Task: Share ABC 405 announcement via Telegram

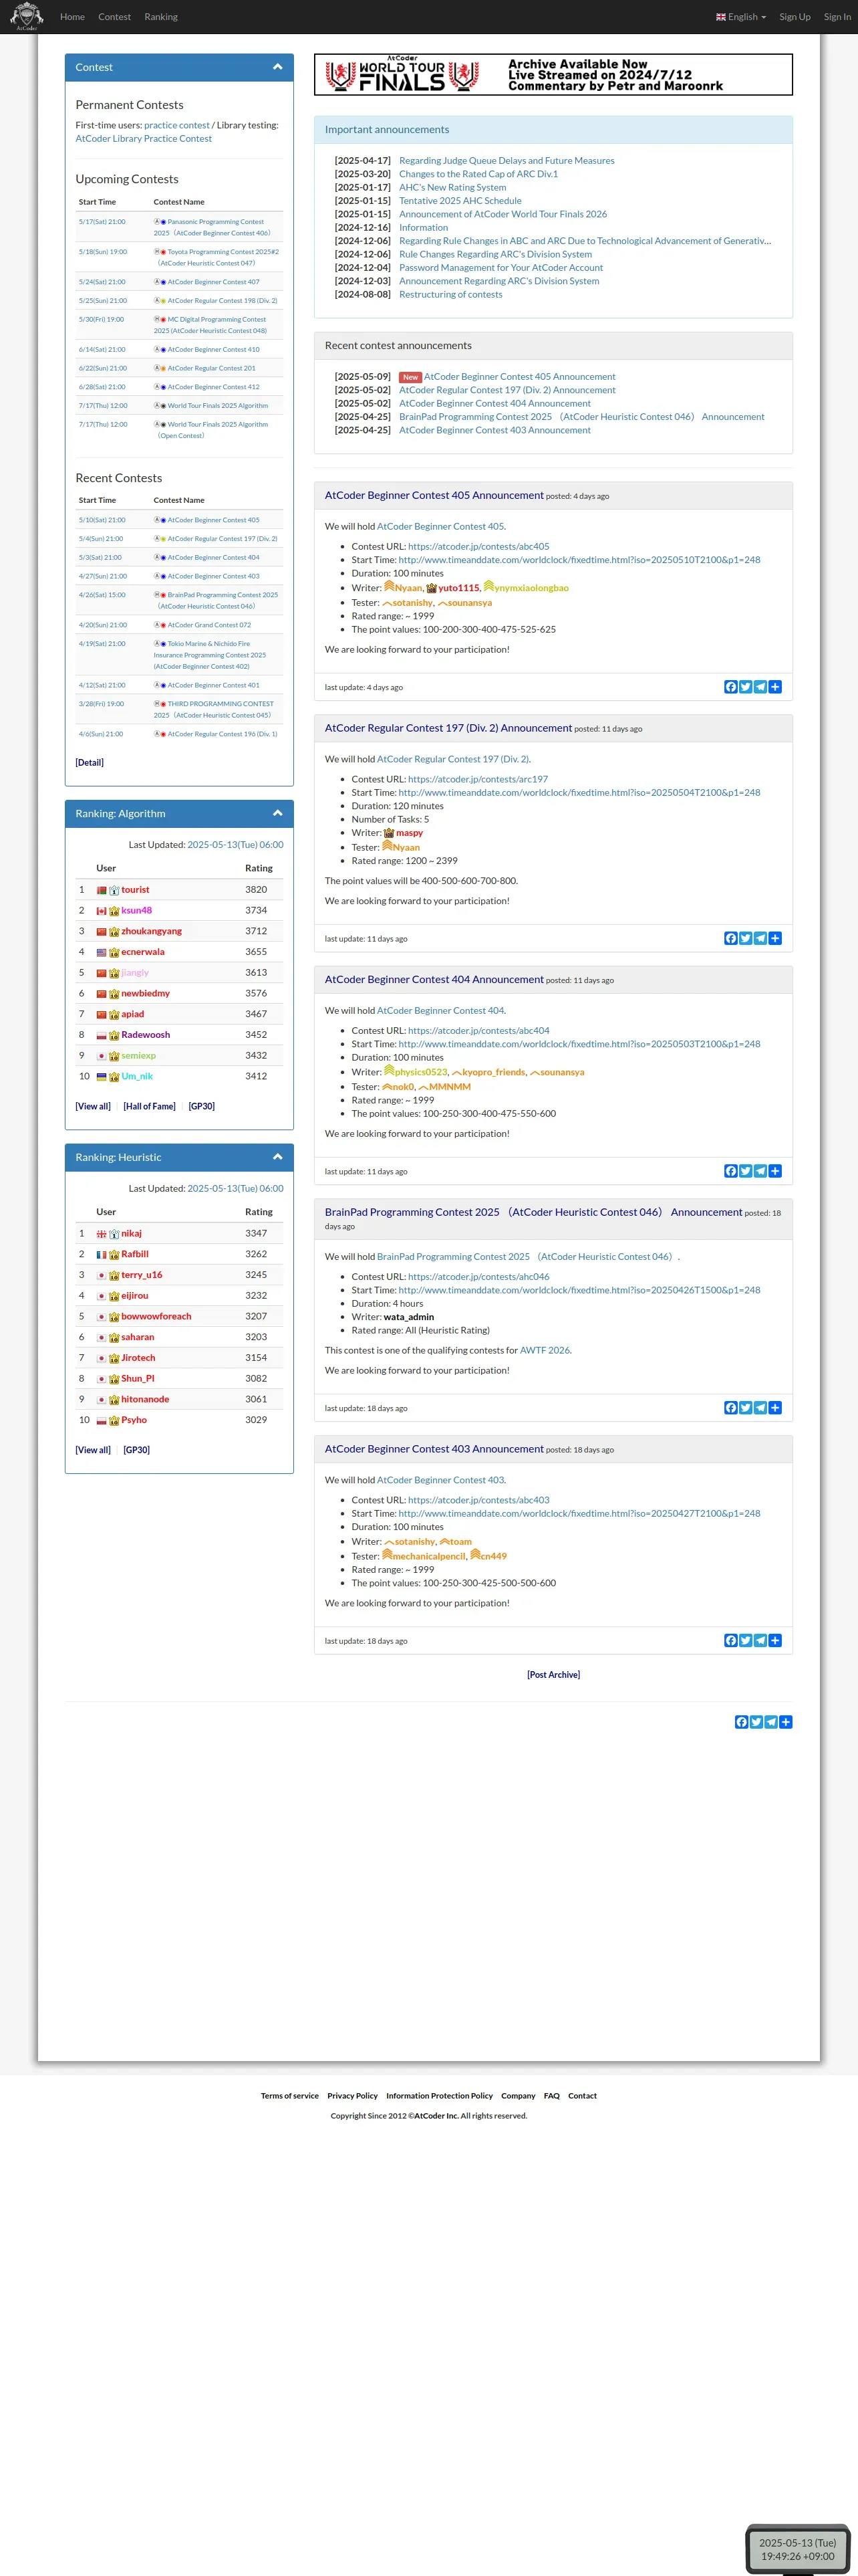Action: pyautogui.click(x=760, y=687)
